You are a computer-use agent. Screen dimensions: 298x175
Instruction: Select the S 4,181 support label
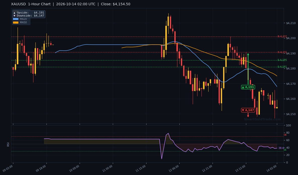282,67
